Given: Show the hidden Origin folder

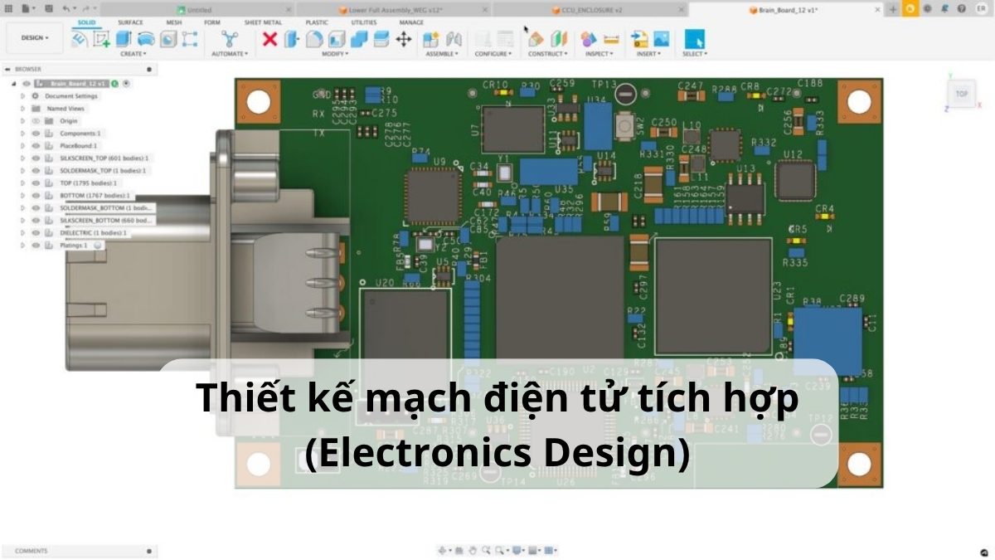Looking at the screenshot, I should click(x=36, y=121).
